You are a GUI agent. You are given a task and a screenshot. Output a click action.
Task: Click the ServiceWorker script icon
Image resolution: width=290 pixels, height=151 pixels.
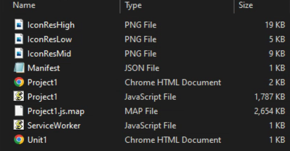[x=19, y=125]
